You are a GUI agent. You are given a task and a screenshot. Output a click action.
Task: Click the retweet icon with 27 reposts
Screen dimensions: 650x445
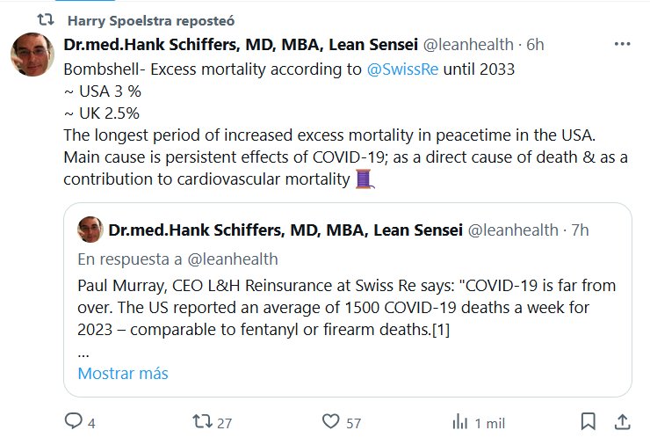pos(202,422)
